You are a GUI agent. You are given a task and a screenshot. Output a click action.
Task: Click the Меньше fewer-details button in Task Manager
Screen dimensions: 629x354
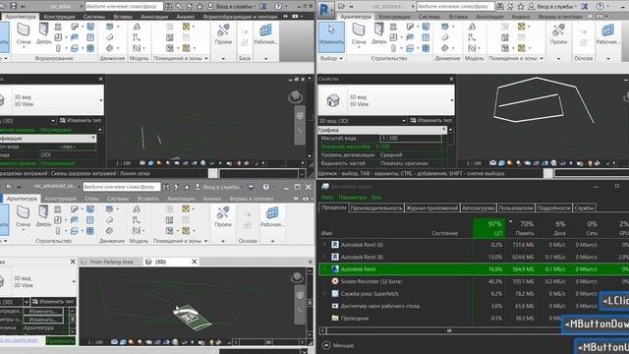[x=338, y=345]
